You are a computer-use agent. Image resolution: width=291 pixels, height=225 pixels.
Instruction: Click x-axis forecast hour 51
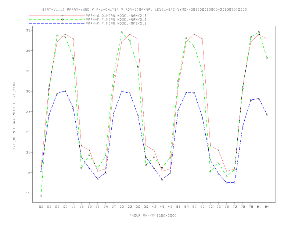(x=178, y=207)
